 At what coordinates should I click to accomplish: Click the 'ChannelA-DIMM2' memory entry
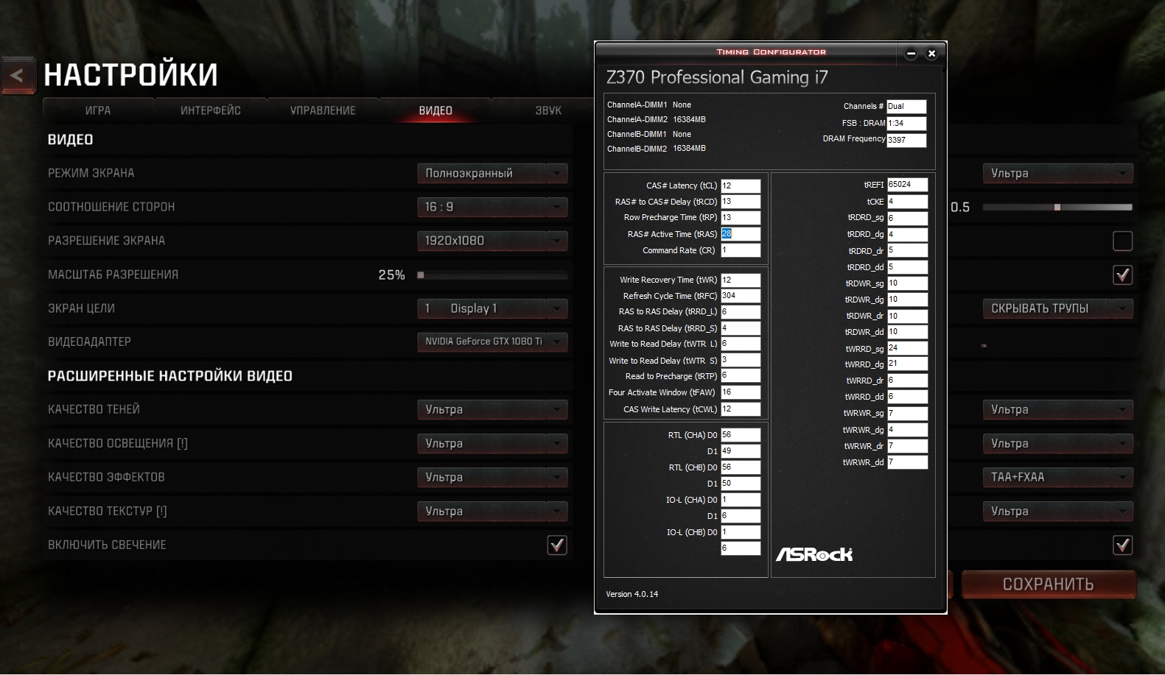click(657, 119)
